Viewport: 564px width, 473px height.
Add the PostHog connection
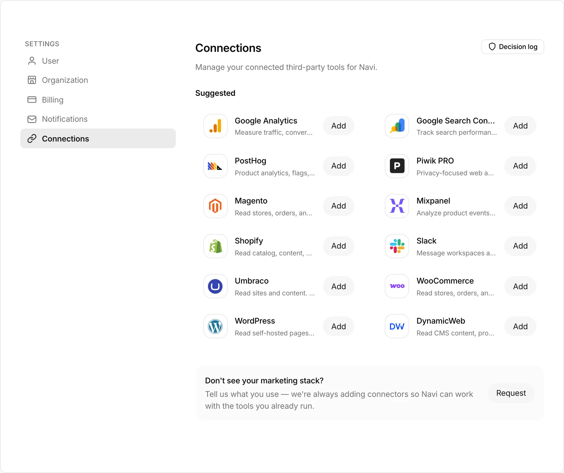click(338, 166)
